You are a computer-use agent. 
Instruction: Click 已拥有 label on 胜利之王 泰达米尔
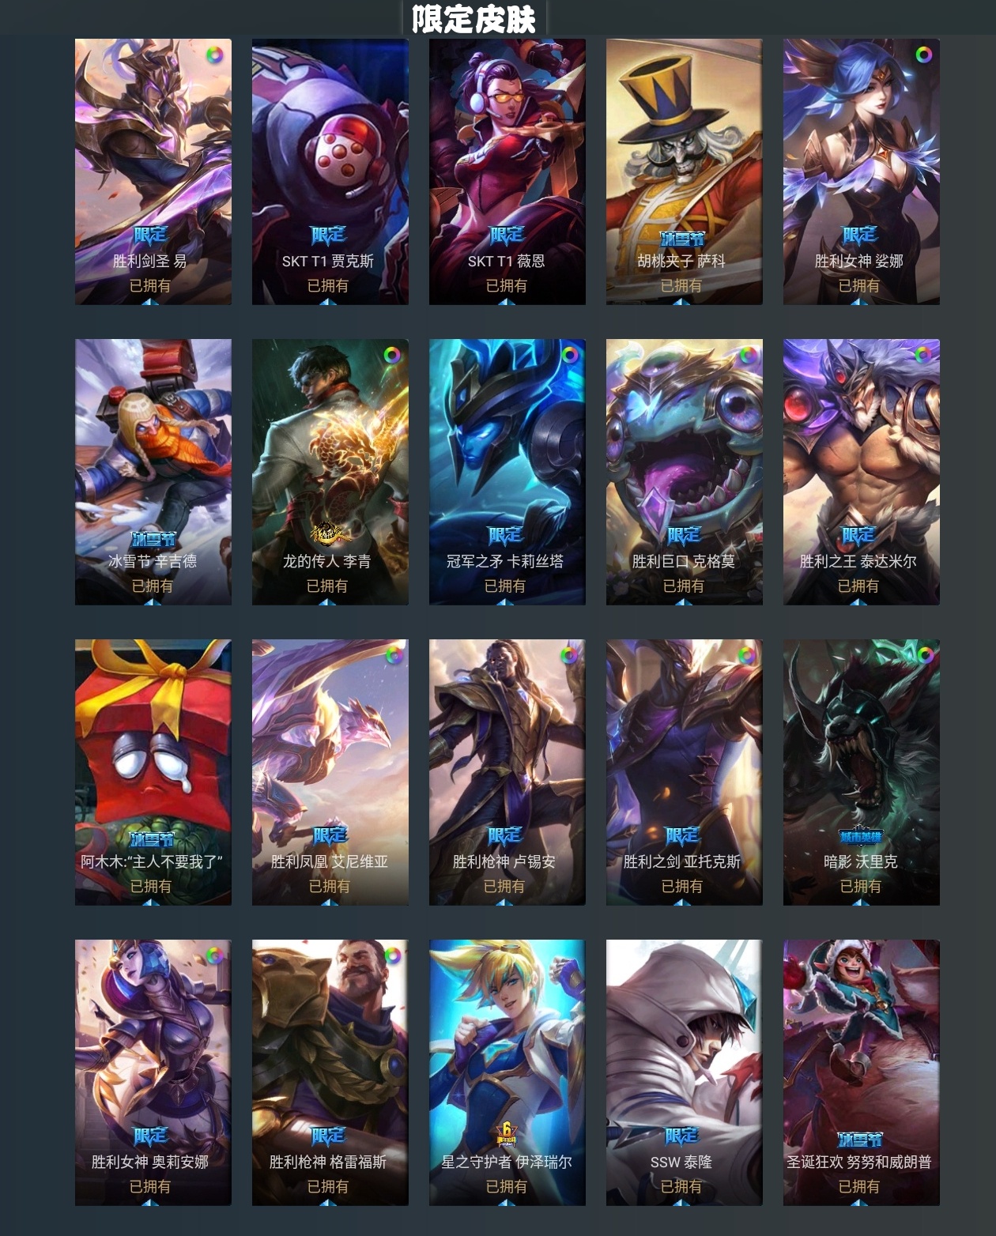858,586
